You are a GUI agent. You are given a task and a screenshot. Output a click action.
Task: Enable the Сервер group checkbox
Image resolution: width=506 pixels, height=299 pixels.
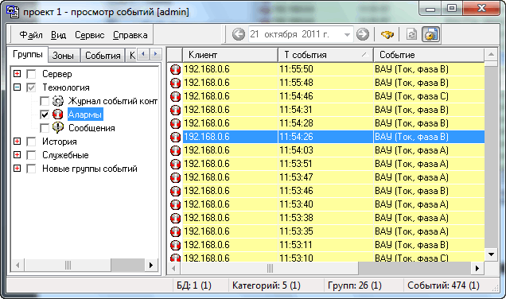31,74
